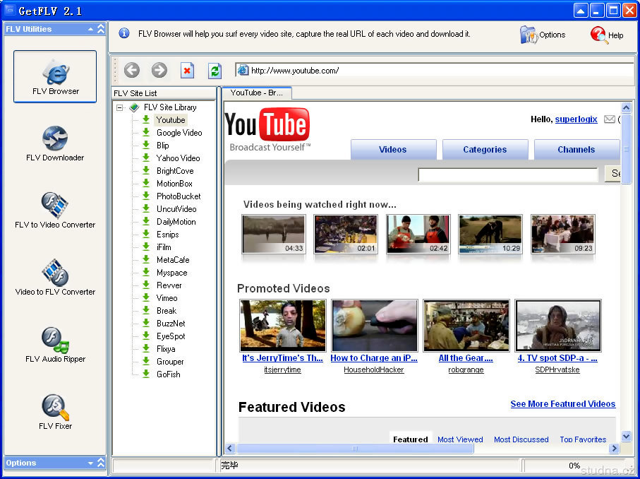This screenshot has height=479, width=640.
Task: Open the Options settings icon
Action: tap(529, 34)
